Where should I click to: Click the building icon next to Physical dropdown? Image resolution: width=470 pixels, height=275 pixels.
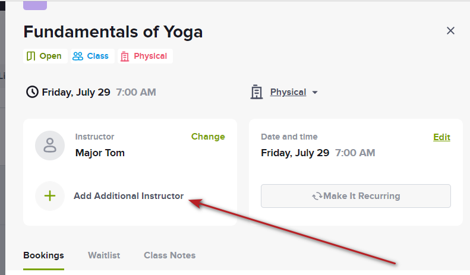pos(256,92)
